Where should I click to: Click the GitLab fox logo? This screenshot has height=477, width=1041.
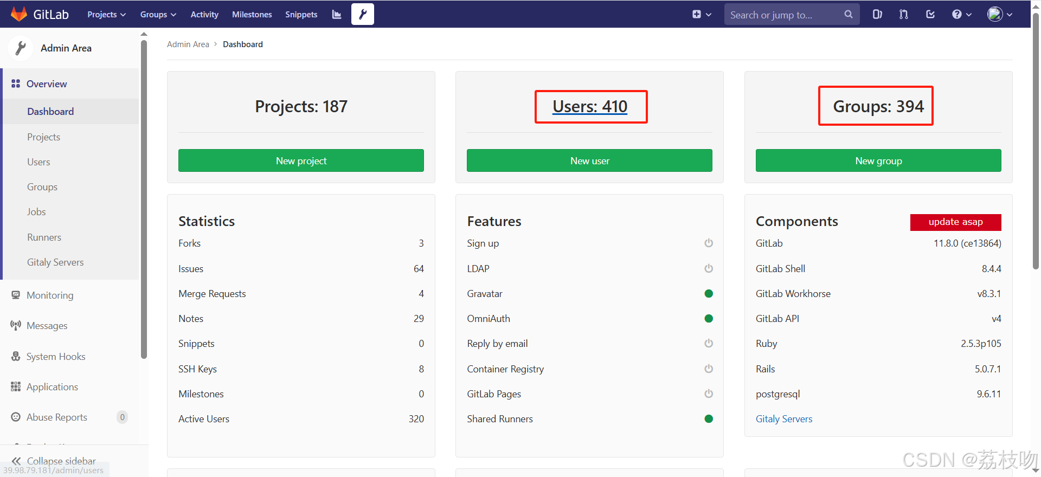(x=19, y=14)
